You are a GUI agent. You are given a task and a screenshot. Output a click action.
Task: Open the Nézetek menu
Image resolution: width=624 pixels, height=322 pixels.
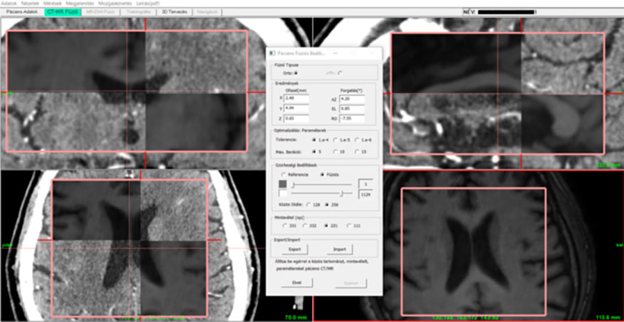tap(31, 3)
